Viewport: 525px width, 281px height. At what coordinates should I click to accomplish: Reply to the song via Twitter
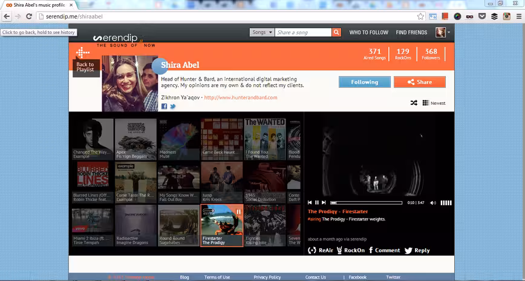(417, 250)
